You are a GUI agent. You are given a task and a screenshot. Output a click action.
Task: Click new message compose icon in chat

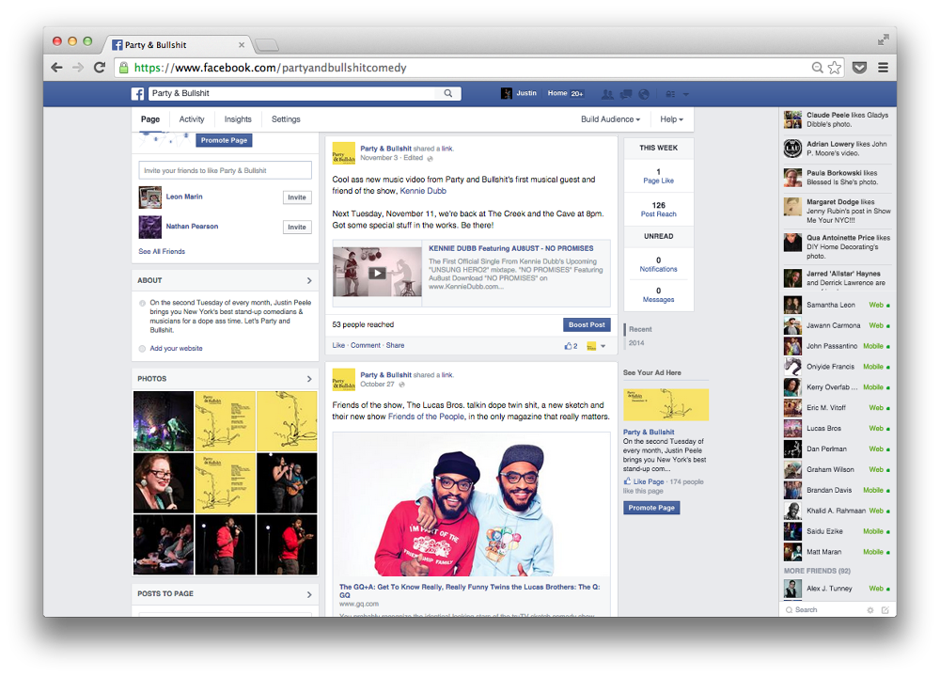pyautogui.click(x=885, y=610)
